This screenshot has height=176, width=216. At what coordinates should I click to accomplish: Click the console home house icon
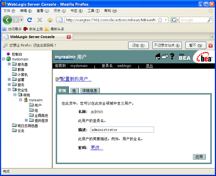point(158,56)
